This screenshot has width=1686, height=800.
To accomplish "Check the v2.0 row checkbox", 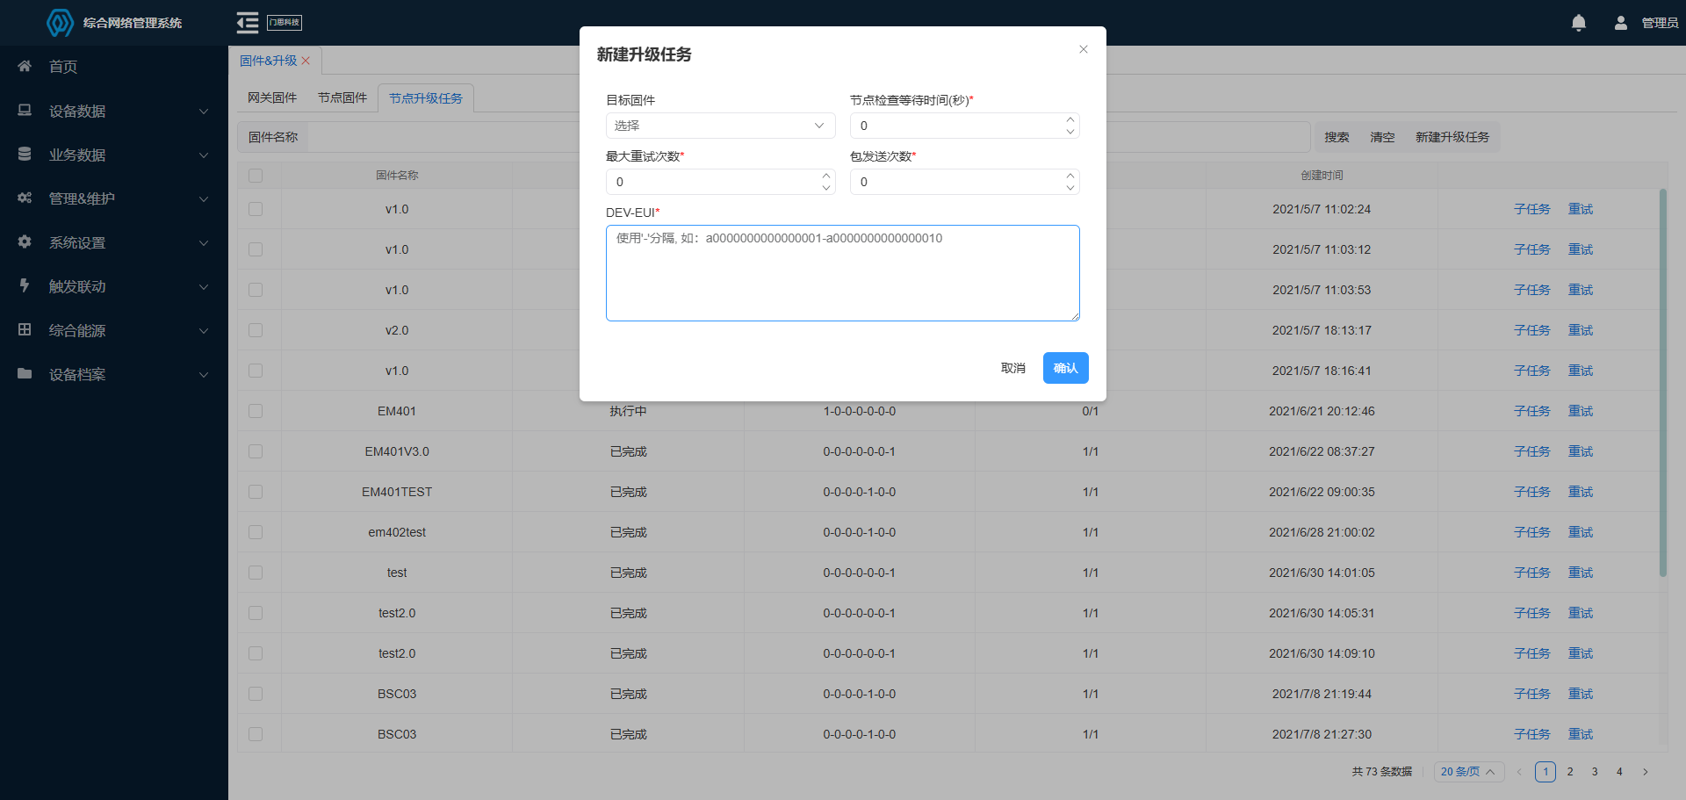I will (x=256, y=330).
